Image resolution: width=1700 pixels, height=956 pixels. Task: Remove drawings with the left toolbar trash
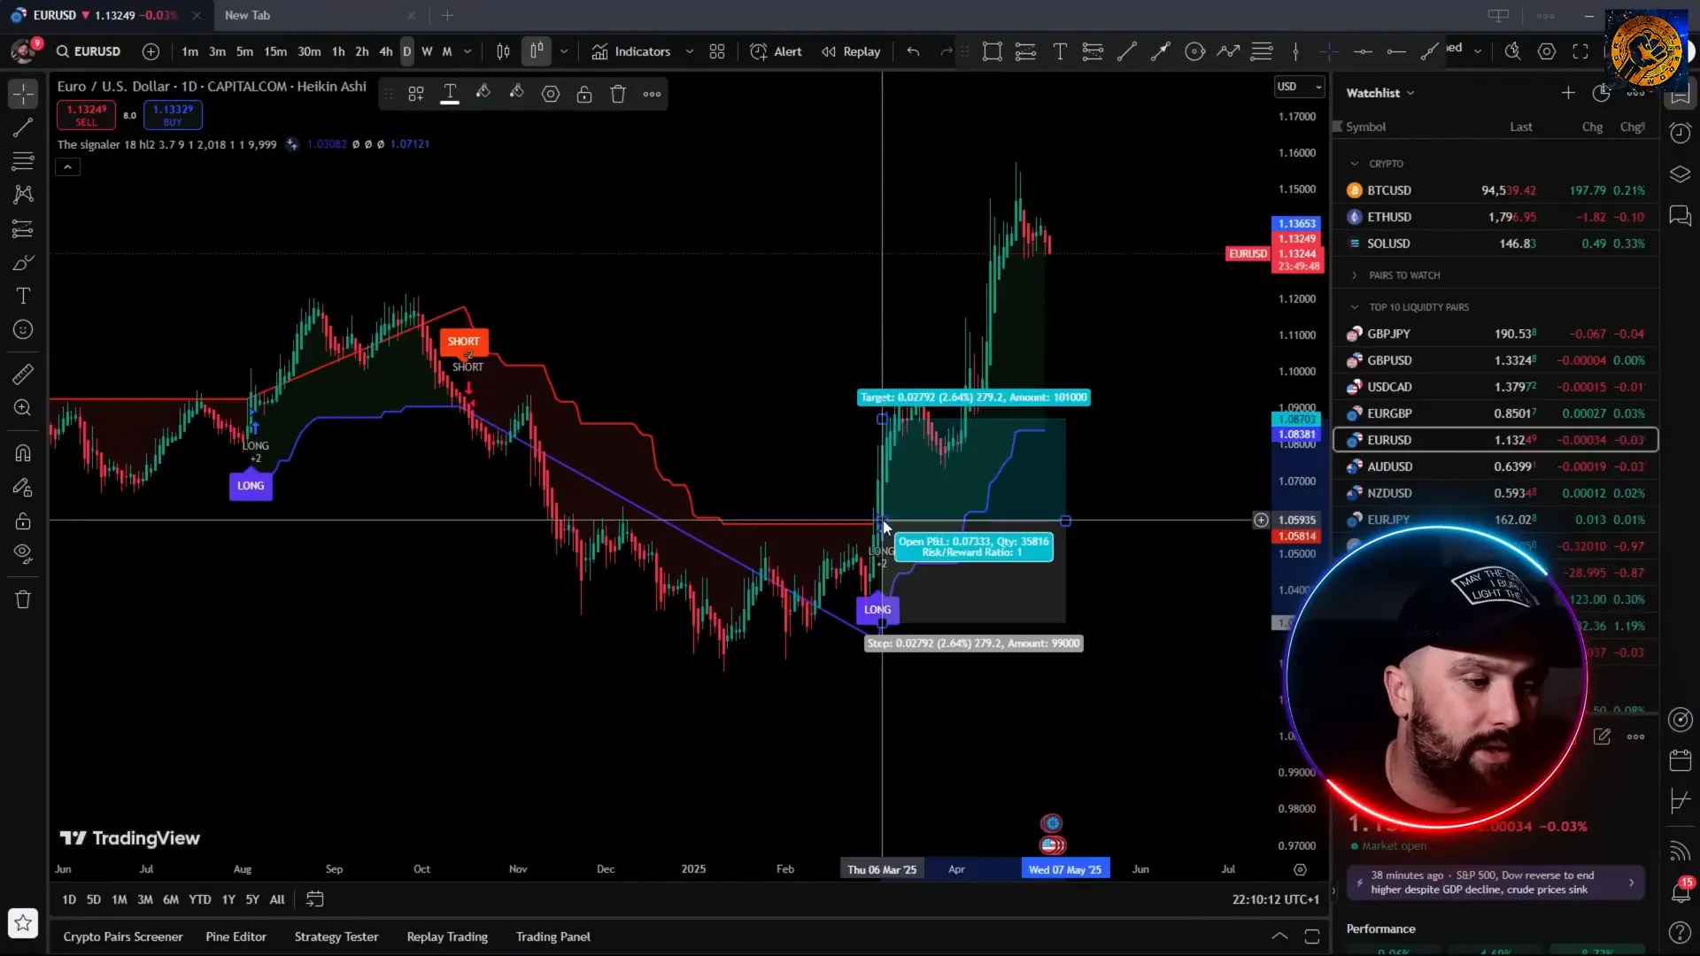click(23, 600)
